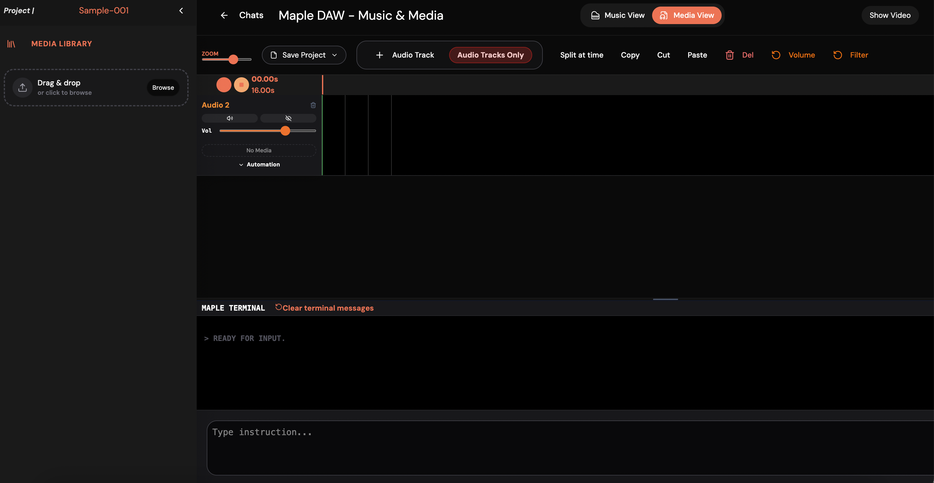Viewport: 934px width, 483px height.
Task: Enable Audio Tracks Only mode
Action: tap(490, 55)
